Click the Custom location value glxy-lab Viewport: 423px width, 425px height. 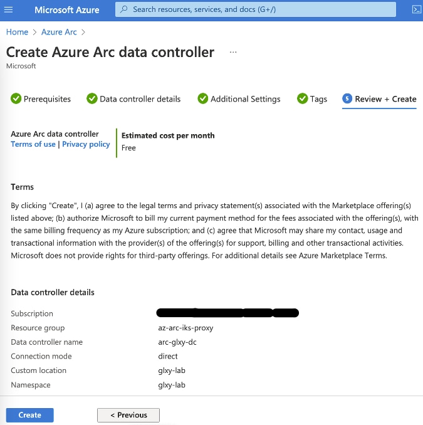point(172,370)
